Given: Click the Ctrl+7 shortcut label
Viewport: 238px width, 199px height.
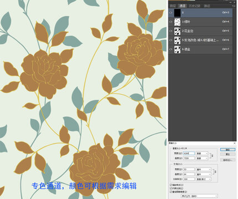Looking at the screenshot, I should click(x=225, y=49).
